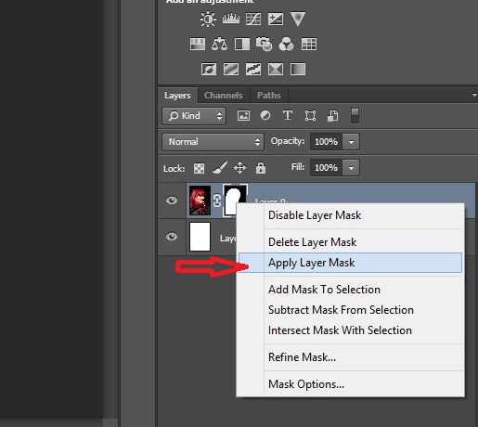Switch to the Layers tab
478x427 pixels.
coord(177,96)
